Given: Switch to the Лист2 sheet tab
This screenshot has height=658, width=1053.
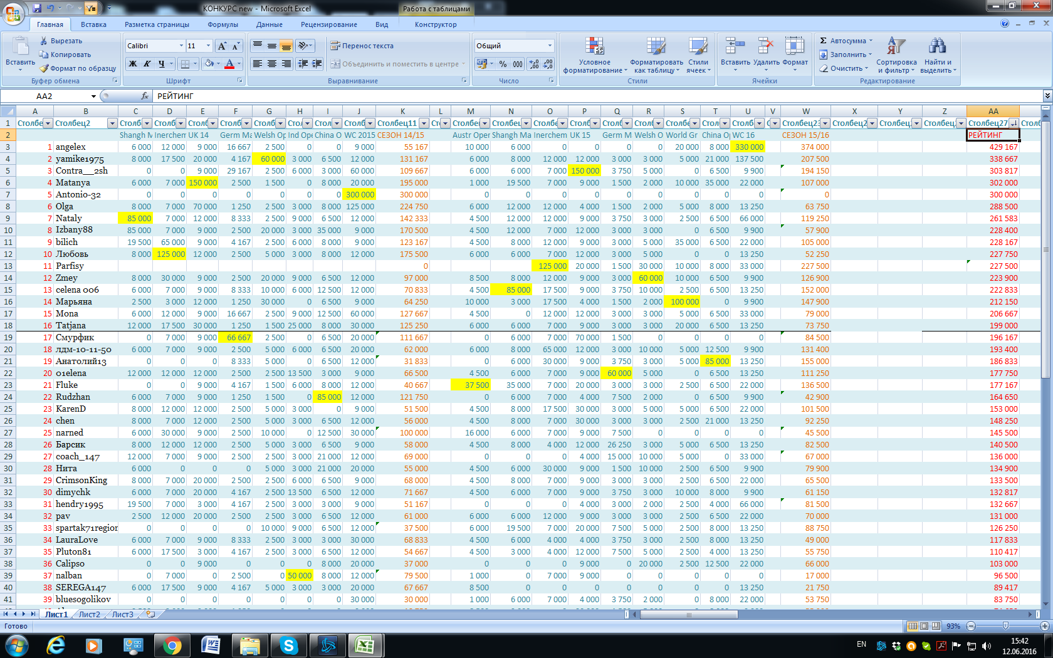Looking at the screenshot, I should pyautogui.click(x=89, y=614).
